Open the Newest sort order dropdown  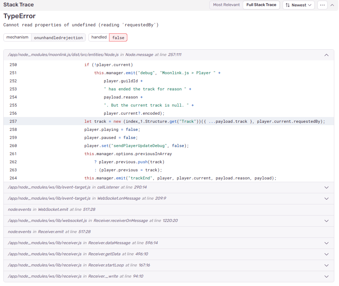pyautogui.click(x=298, y=5)
